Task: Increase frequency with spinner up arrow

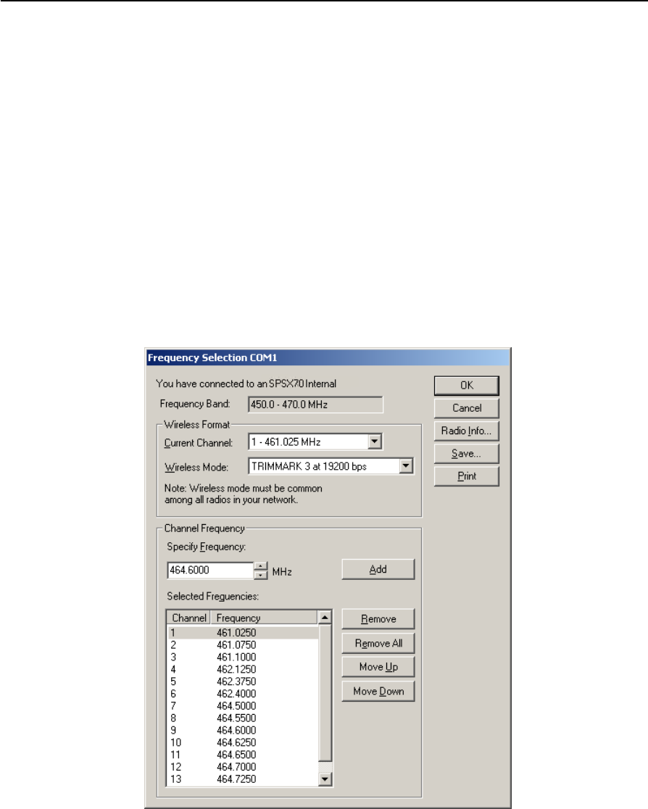Action: pyautogui.click(x=261, y=566)
